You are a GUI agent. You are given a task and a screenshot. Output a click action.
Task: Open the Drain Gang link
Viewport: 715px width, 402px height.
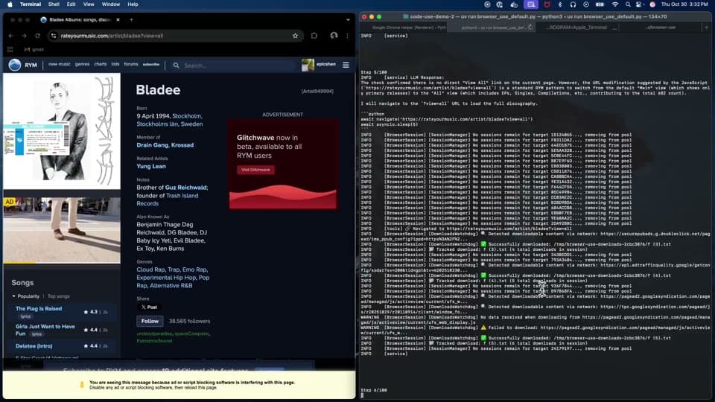tap(152, 145)
